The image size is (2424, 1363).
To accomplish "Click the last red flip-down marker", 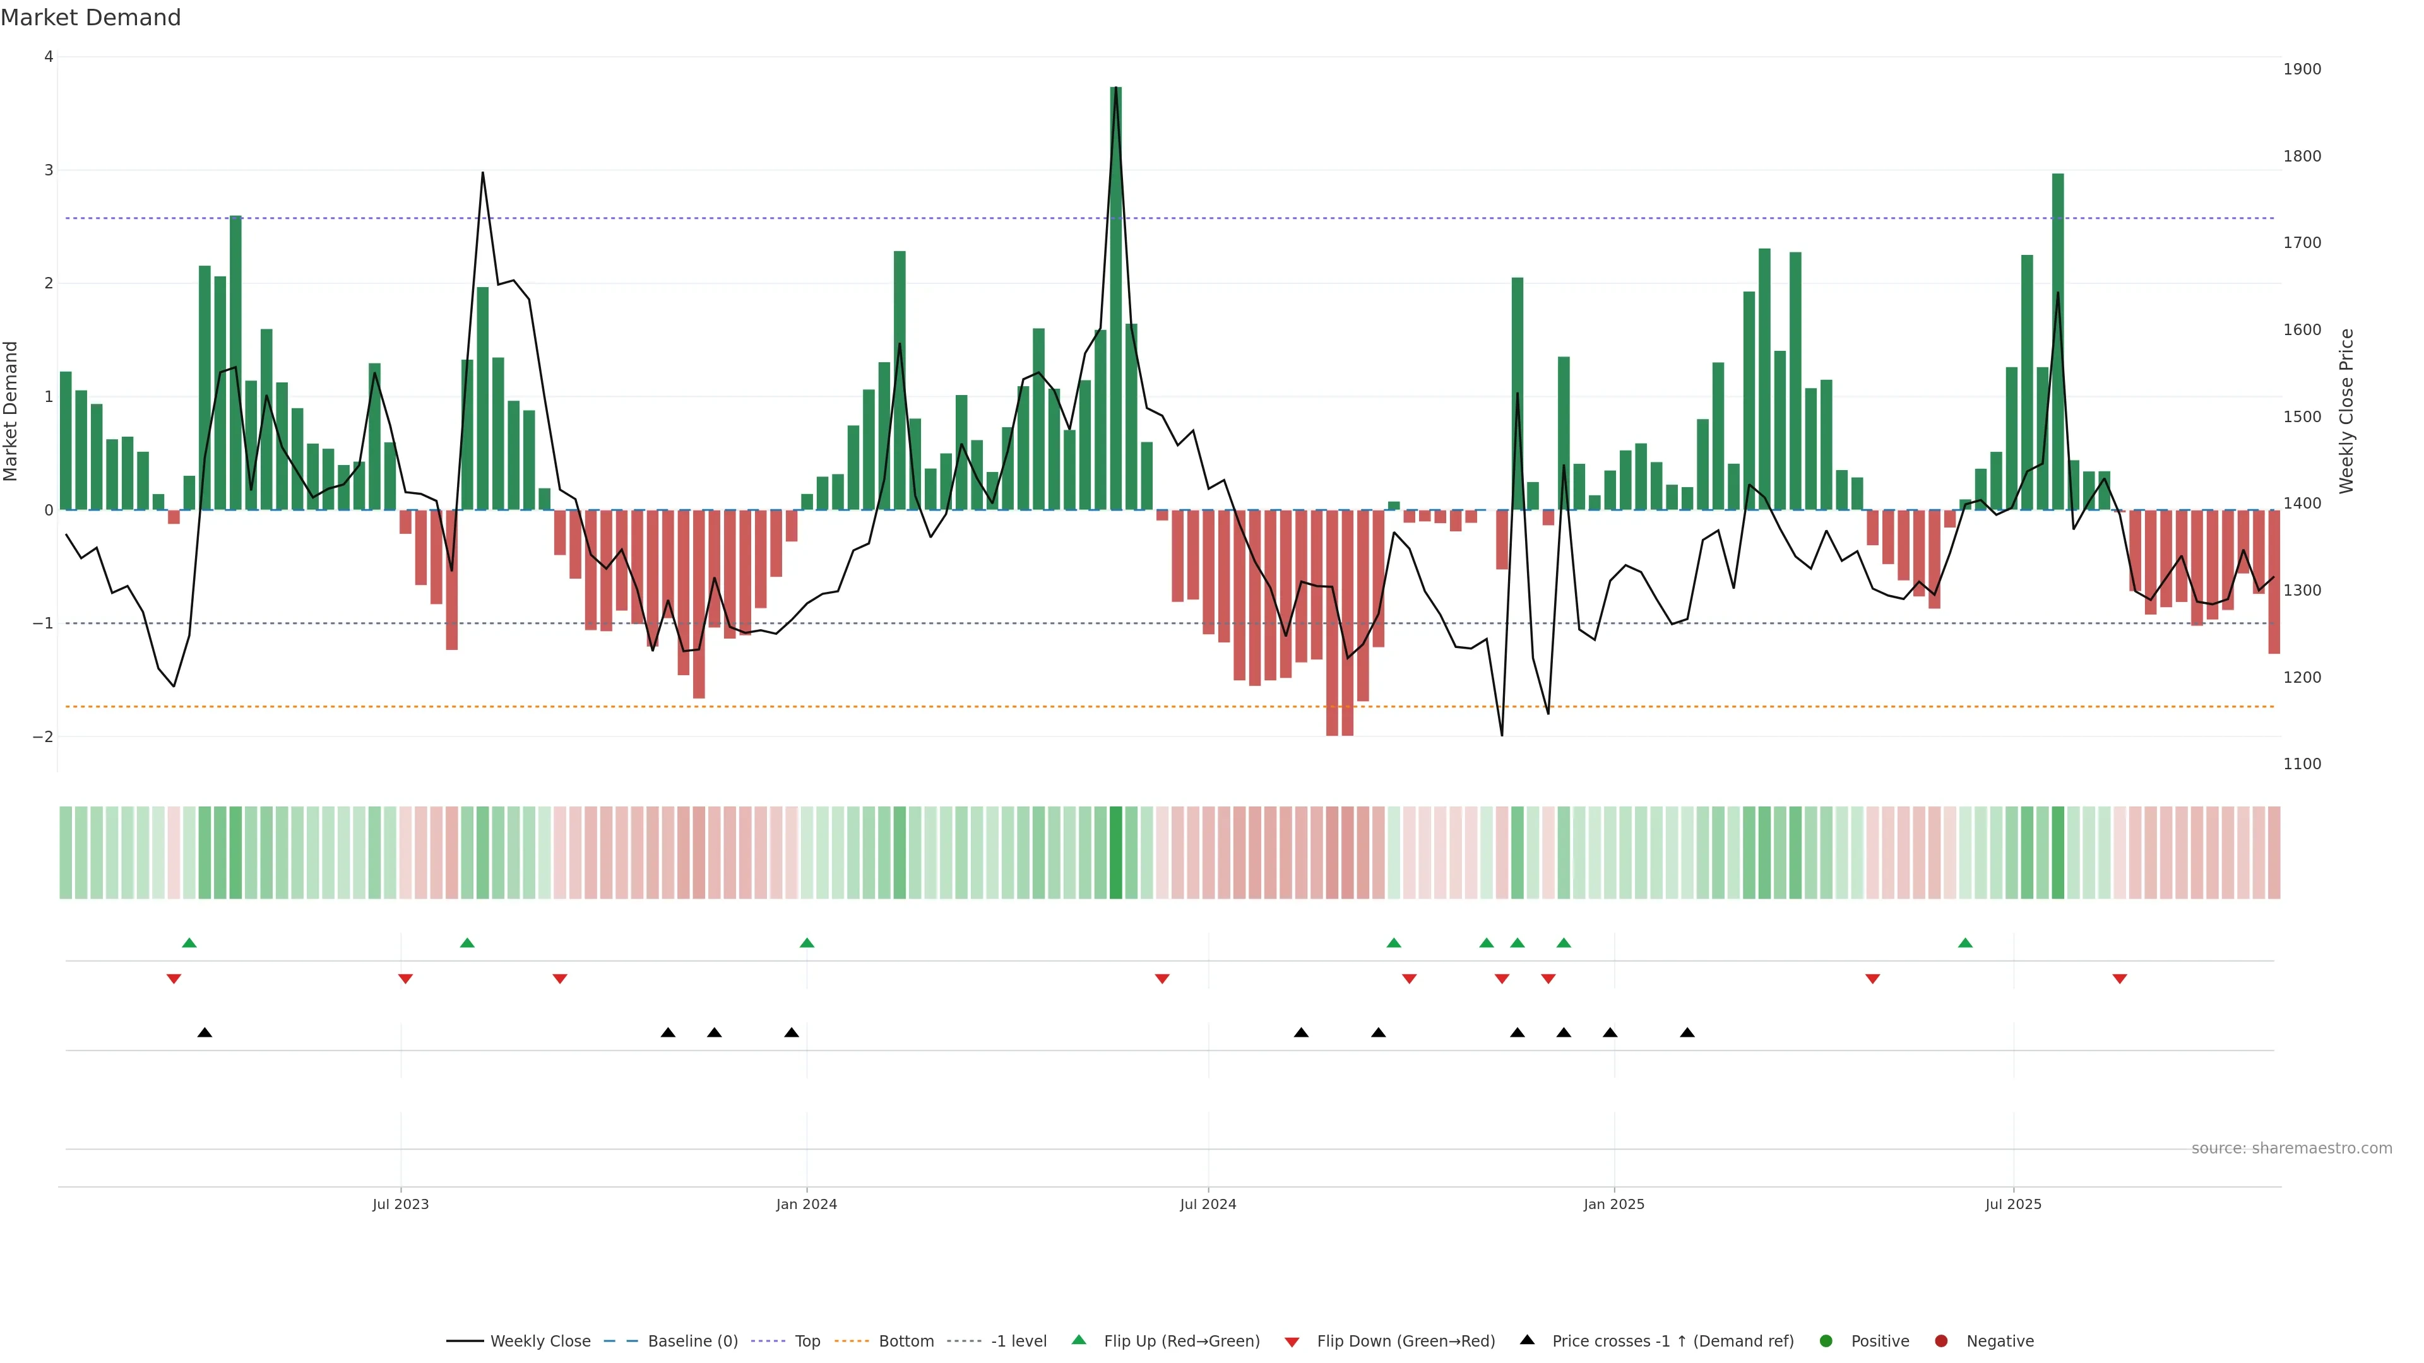I will 2120,979.
